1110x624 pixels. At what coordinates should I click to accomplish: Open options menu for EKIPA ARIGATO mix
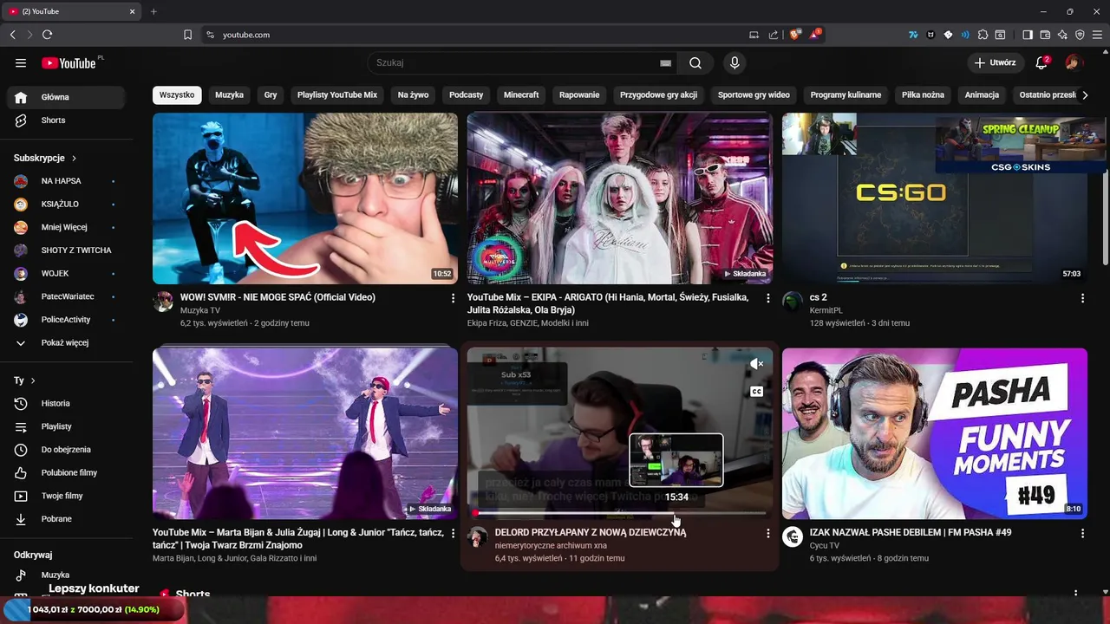(767, 298)
